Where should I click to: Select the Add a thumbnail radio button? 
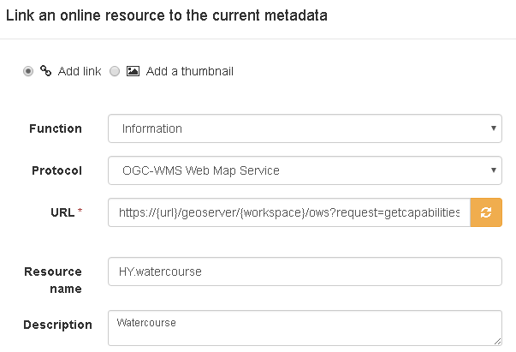pyautogui.click(x=115, y=71)
